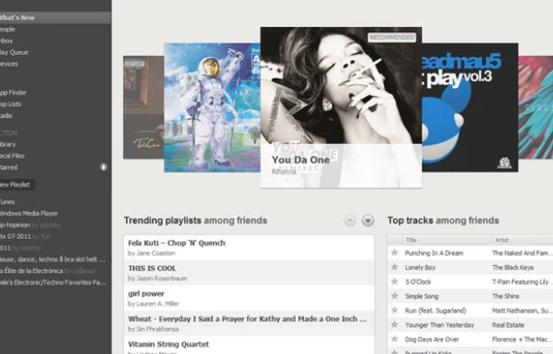Open Electronic/Techno Favorites playlist in sidebar
This screenshot has height=354, width=553.
53,282
